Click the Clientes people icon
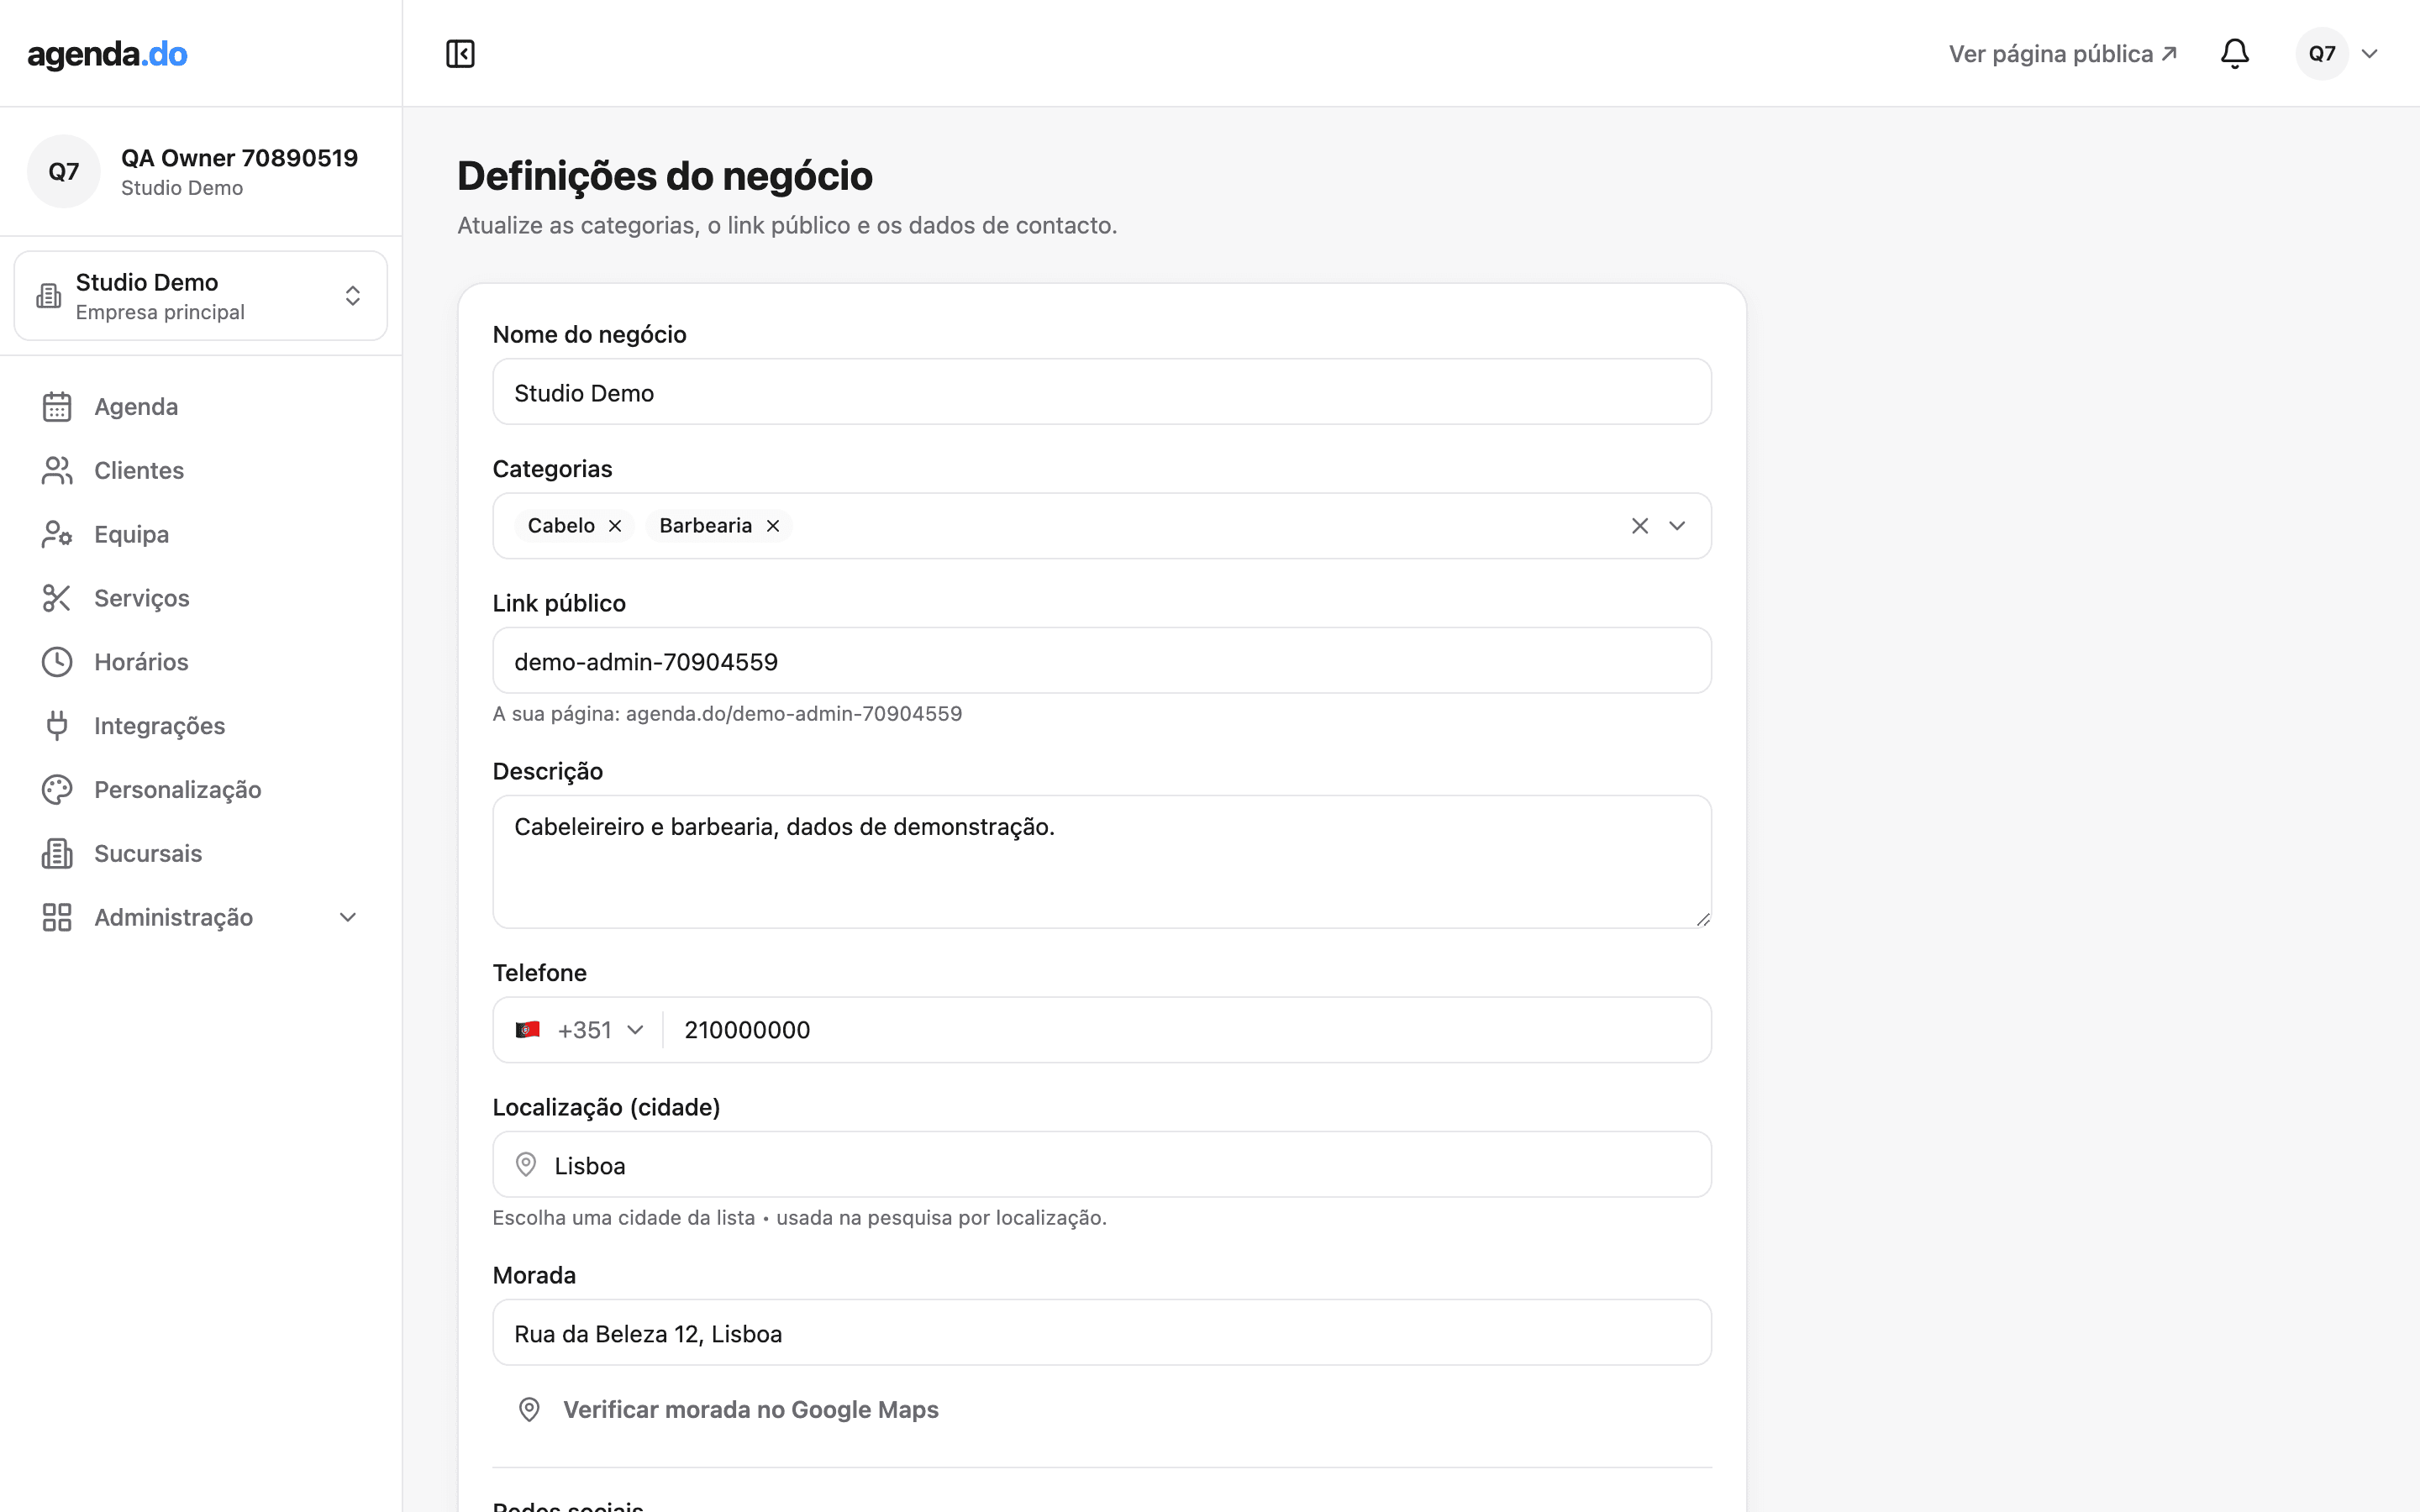The height and width of the screenshot is (1512, 2420). (x=57, y=471)
